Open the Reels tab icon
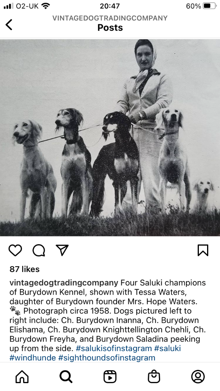 point(110,377)
